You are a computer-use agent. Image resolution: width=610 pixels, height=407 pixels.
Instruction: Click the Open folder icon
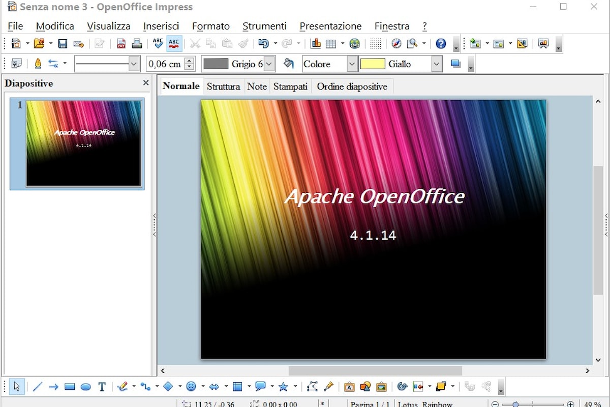[39, 44]
